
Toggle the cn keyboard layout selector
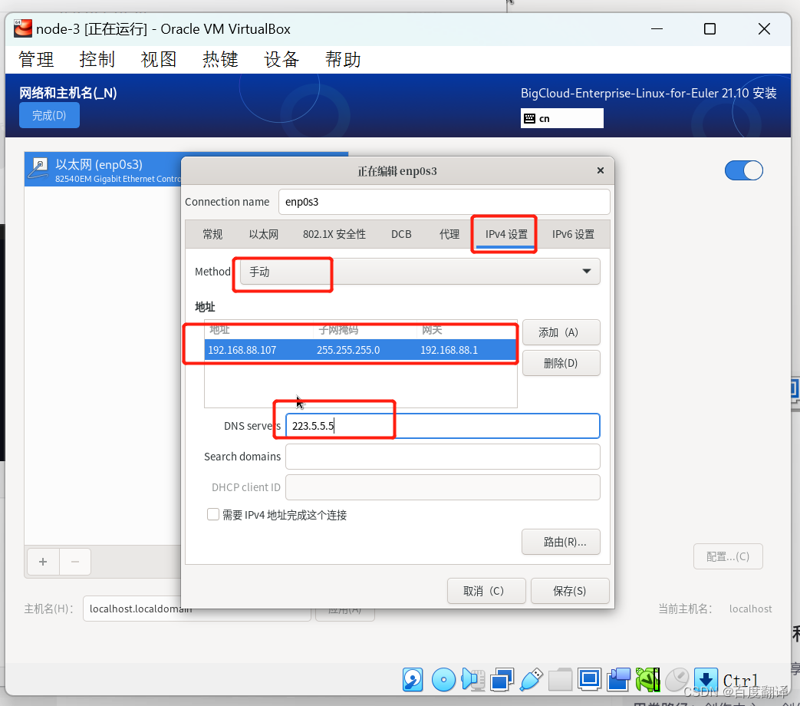tap(561, 118)
